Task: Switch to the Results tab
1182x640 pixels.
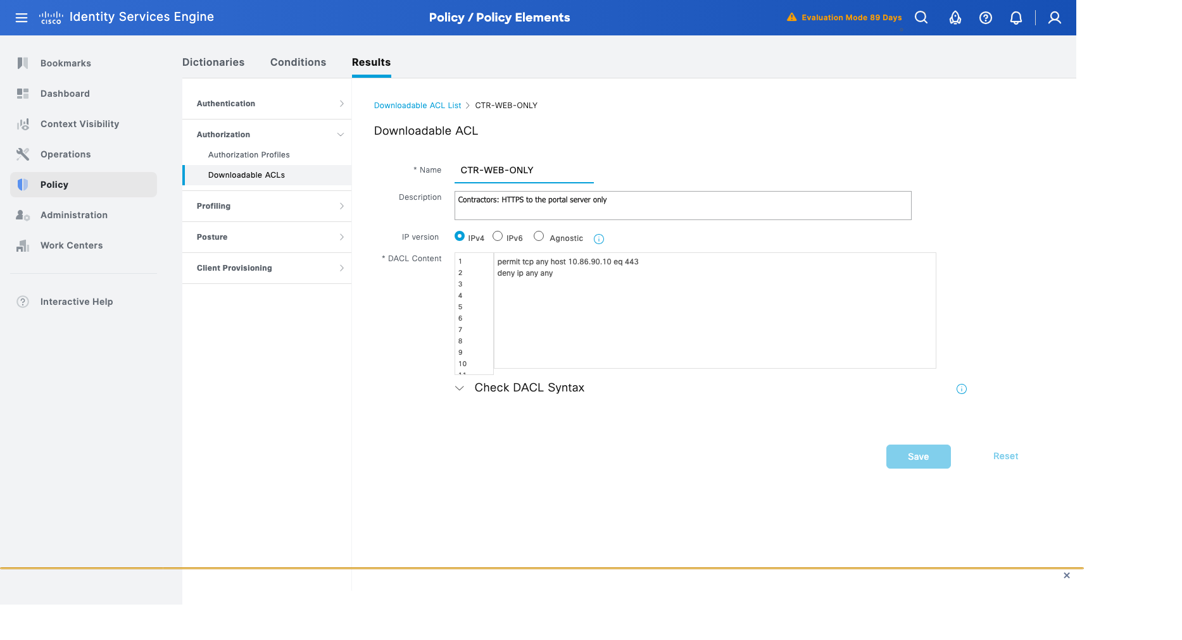Action: click(371, 62)
